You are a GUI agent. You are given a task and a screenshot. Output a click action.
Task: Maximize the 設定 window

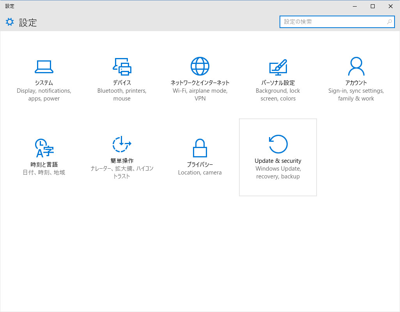pos(373,6)
